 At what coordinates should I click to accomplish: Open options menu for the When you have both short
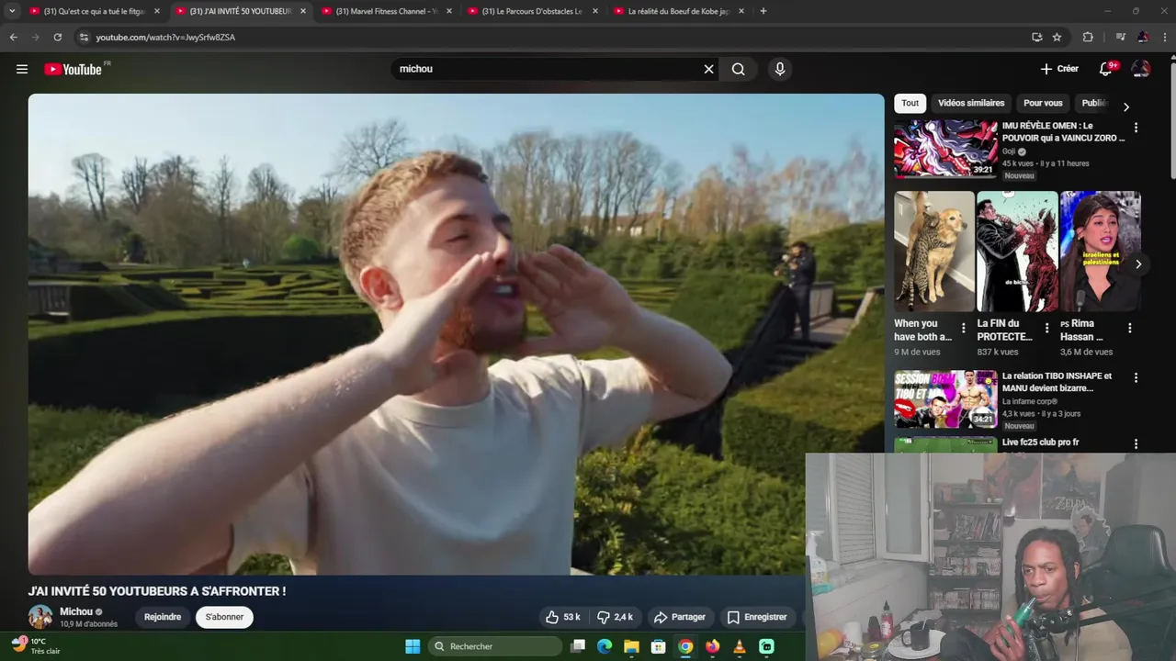coord(963,328)
